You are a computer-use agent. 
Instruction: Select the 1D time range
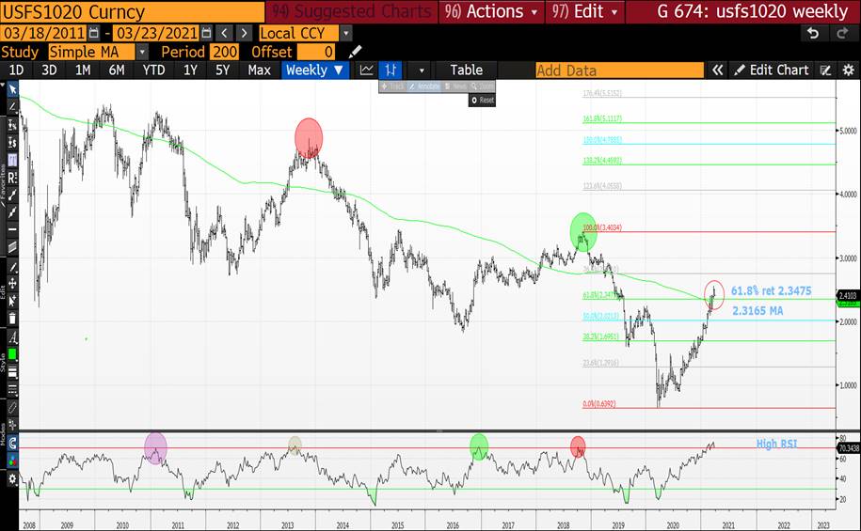point(16,70)
